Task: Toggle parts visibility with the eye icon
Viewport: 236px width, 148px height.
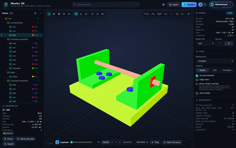Action: click(35, 13)
